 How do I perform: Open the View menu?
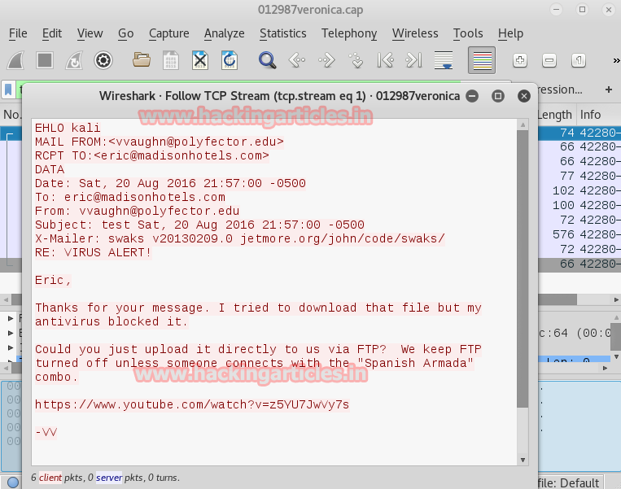tap(90, 33)
